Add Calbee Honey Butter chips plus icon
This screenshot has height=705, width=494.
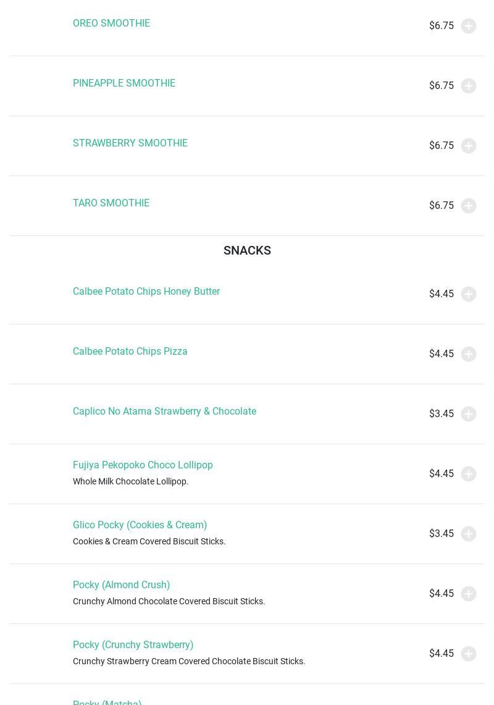[469, 294]
